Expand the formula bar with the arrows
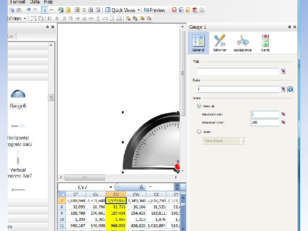The height and width of the screenshot is (231, 308). (x=177, y=187)
